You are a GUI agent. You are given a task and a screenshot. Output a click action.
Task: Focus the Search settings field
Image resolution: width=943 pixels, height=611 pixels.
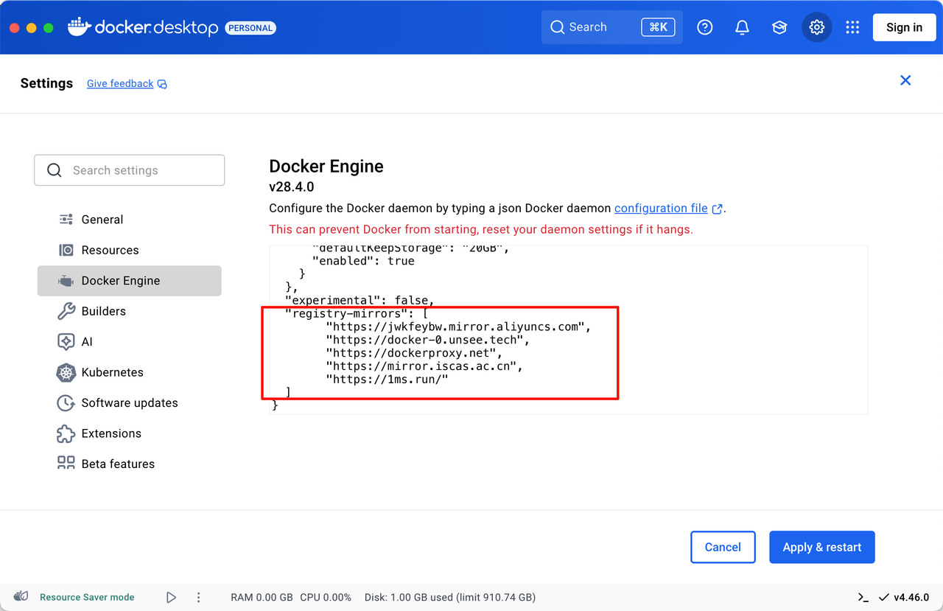[x=130, y=170]
